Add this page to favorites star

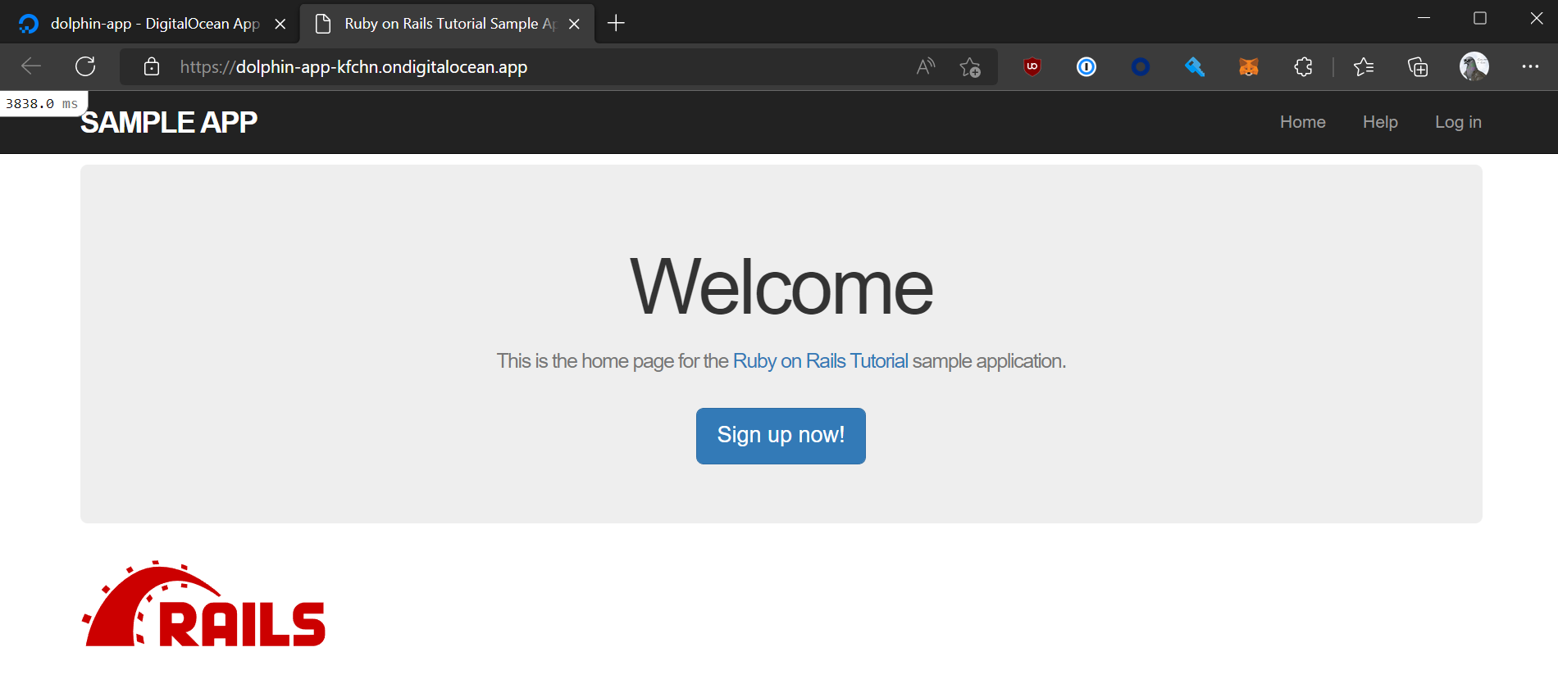970,67
